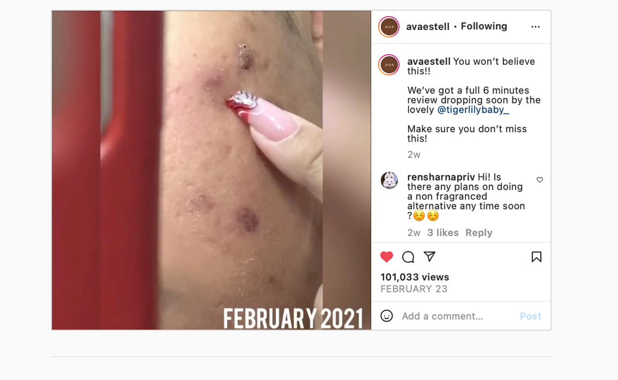
Task: Reply to rensharnapriv's comment
Action: point(479,233)
